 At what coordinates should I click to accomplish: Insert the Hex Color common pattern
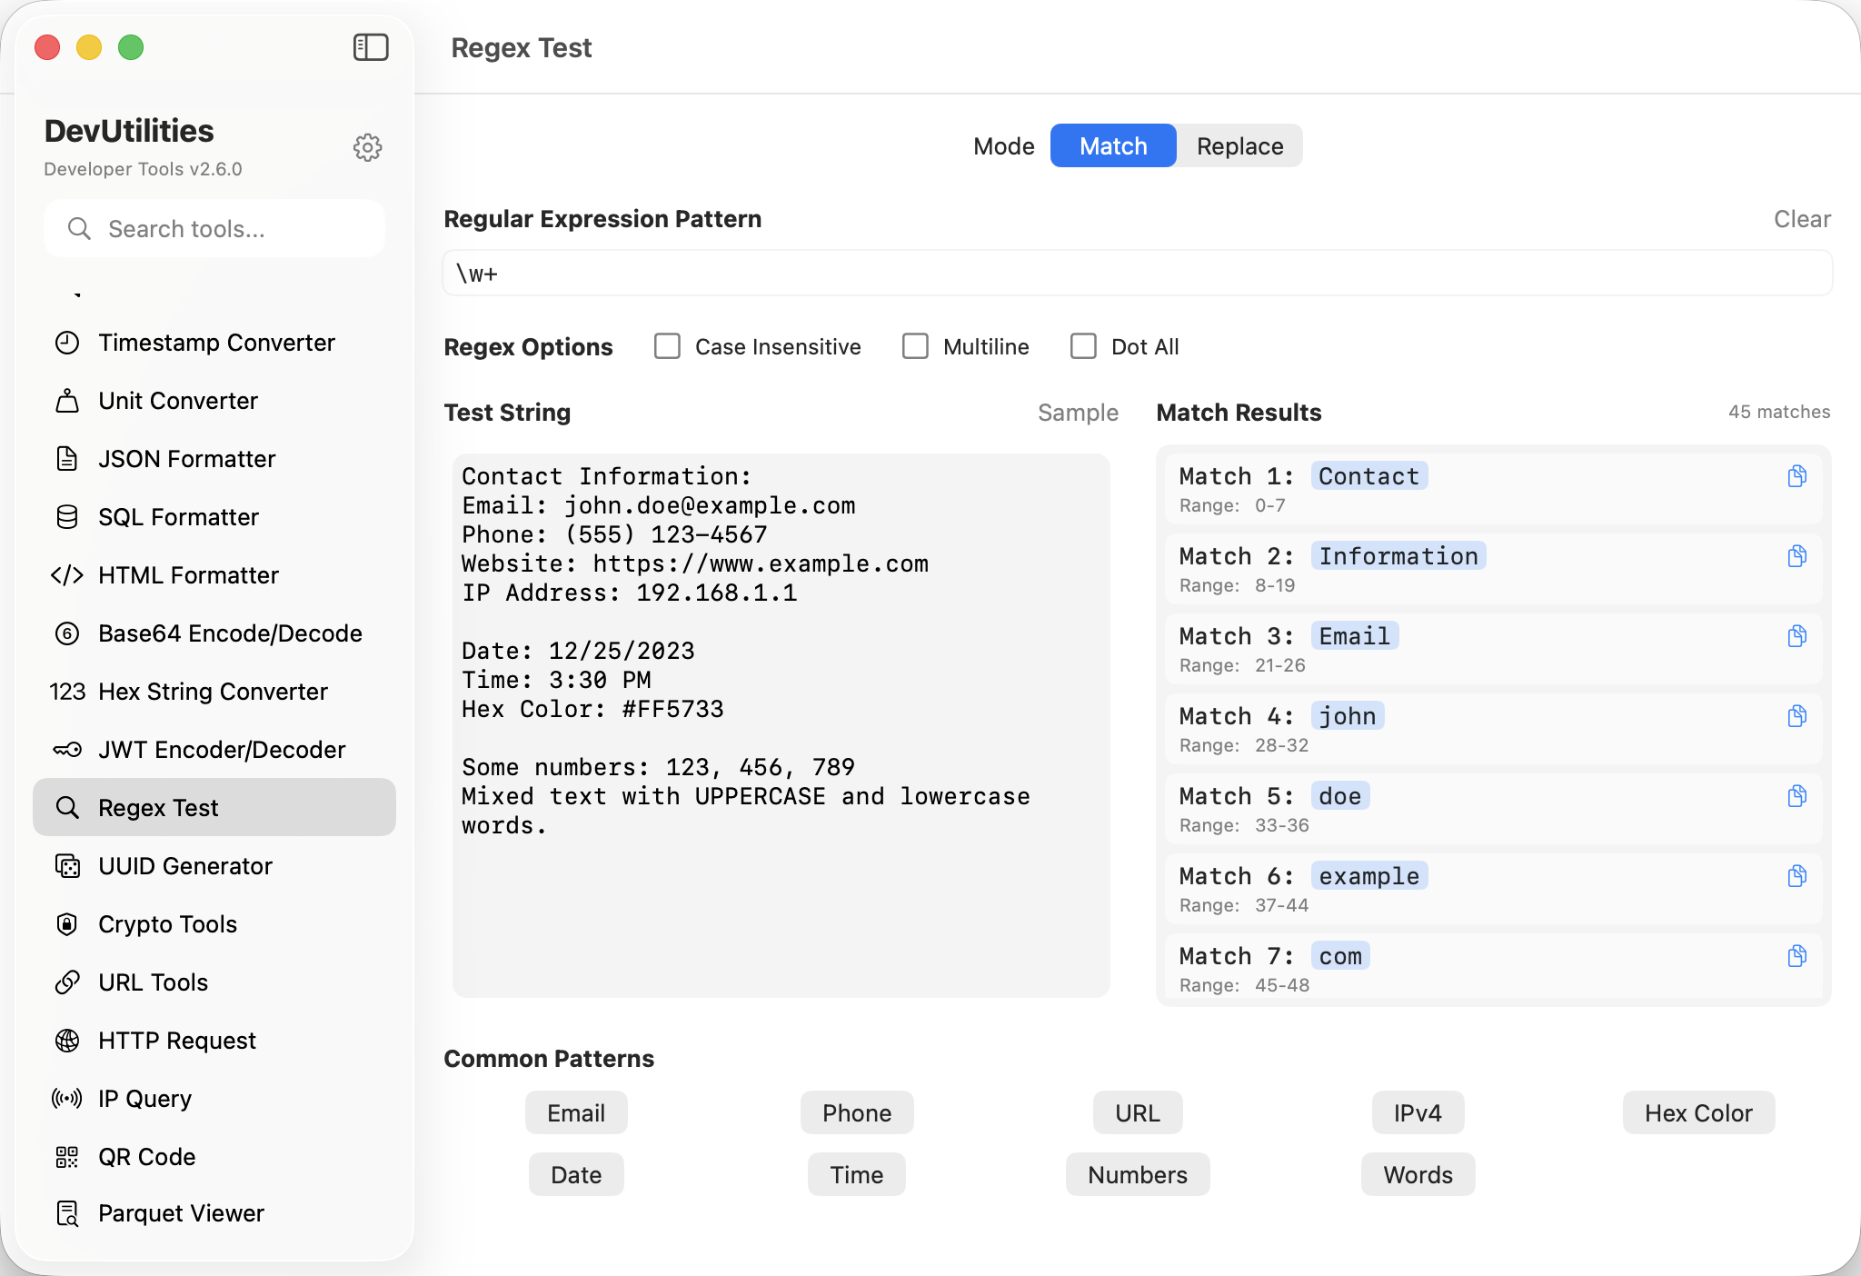coord(1697,1113)
